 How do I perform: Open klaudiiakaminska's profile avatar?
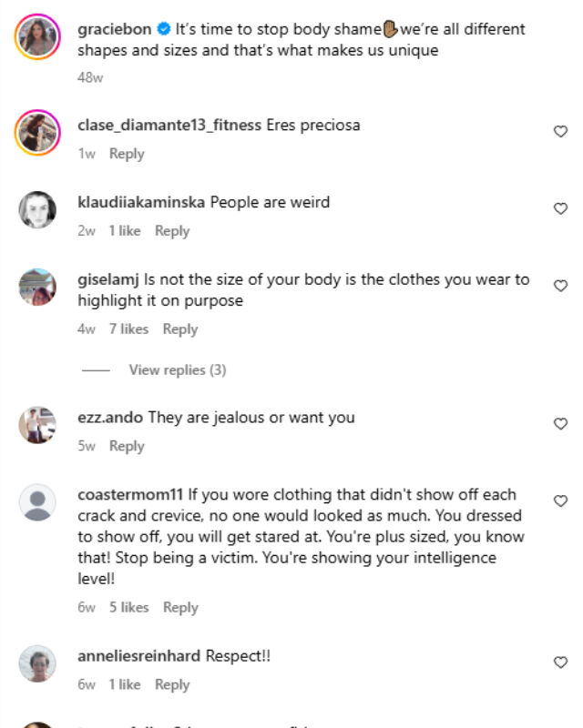pyautogui.click(x=37, y=209)
